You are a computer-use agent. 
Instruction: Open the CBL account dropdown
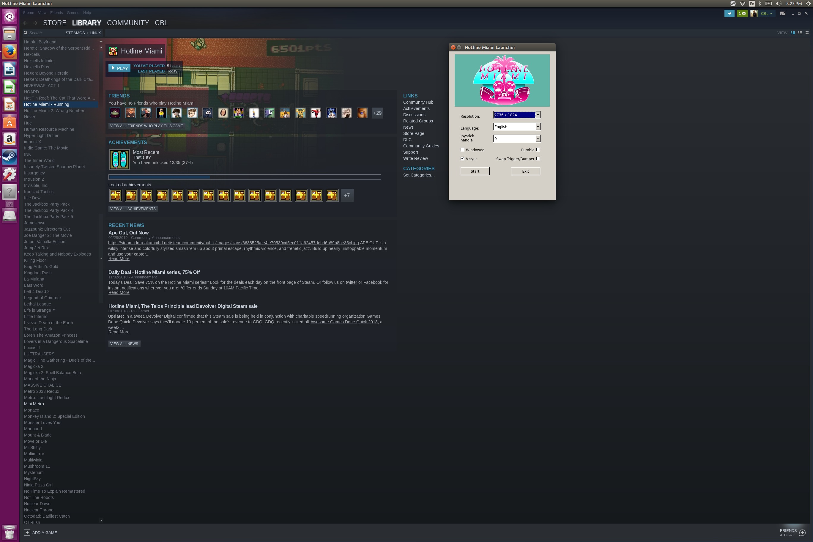click(766, 13)
